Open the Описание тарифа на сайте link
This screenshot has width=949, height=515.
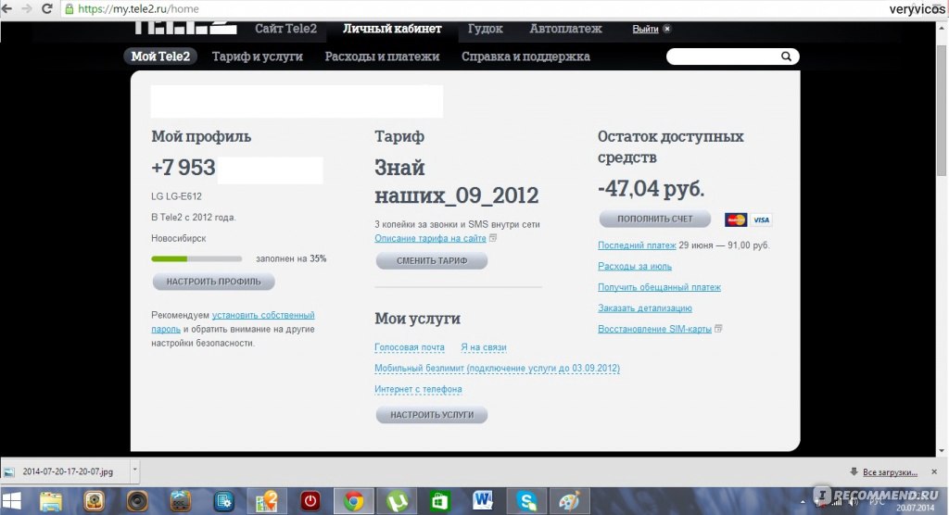430,238
